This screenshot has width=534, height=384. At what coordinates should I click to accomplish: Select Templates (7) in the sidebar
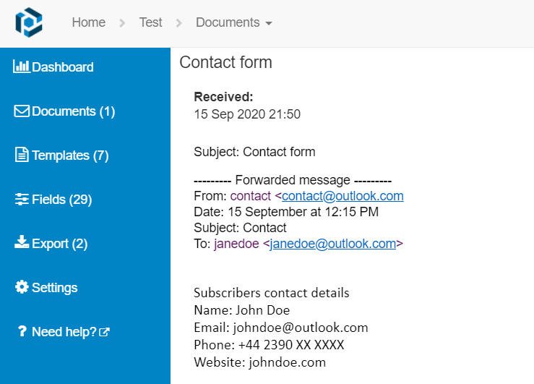point(70,155)
